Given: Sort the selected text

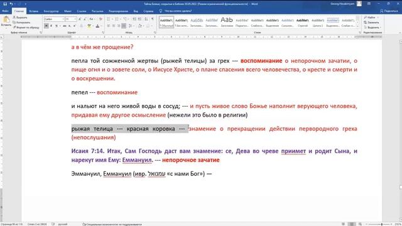Looking at the screenshot, I should click(146, 19).
